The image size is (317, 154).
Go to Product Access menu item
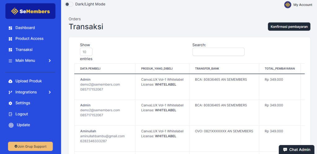click(29, 39)
